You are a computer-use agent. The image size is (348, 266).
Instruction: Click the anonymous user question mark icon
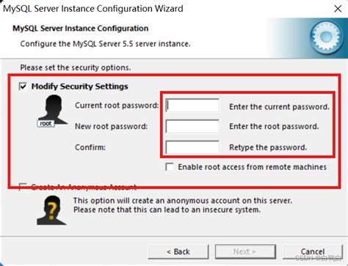[51, 210]
